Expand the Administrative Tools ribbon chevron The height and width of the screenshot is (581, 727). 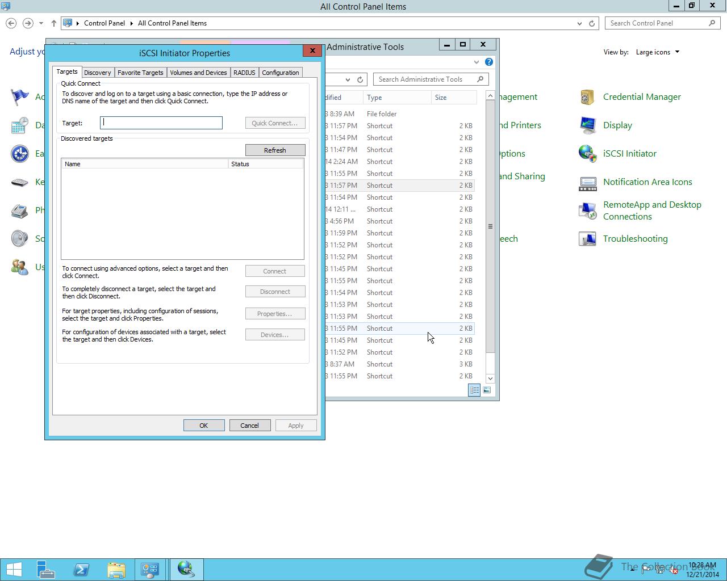(476, 62)
